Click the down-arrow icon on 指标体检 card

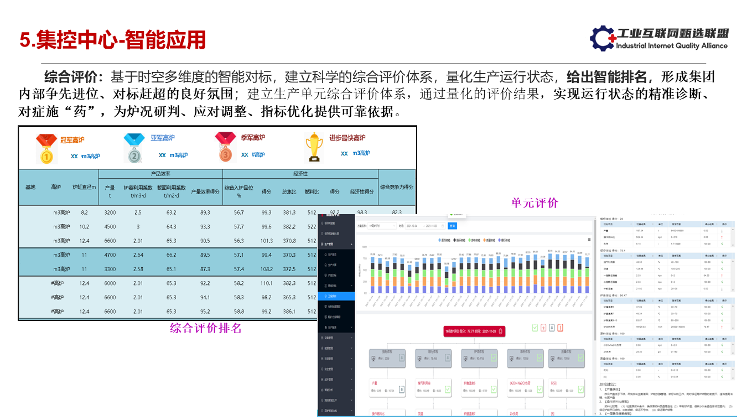[x=402, y=358]
